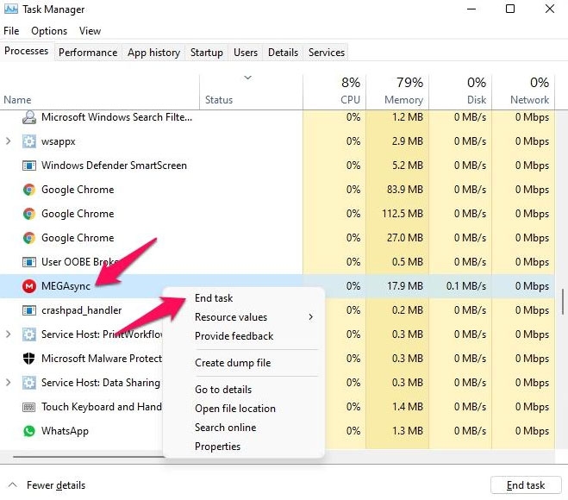Switch to the Startup tab
The image size is (568, 500).
pyautogui.click(x=207, y=53)
